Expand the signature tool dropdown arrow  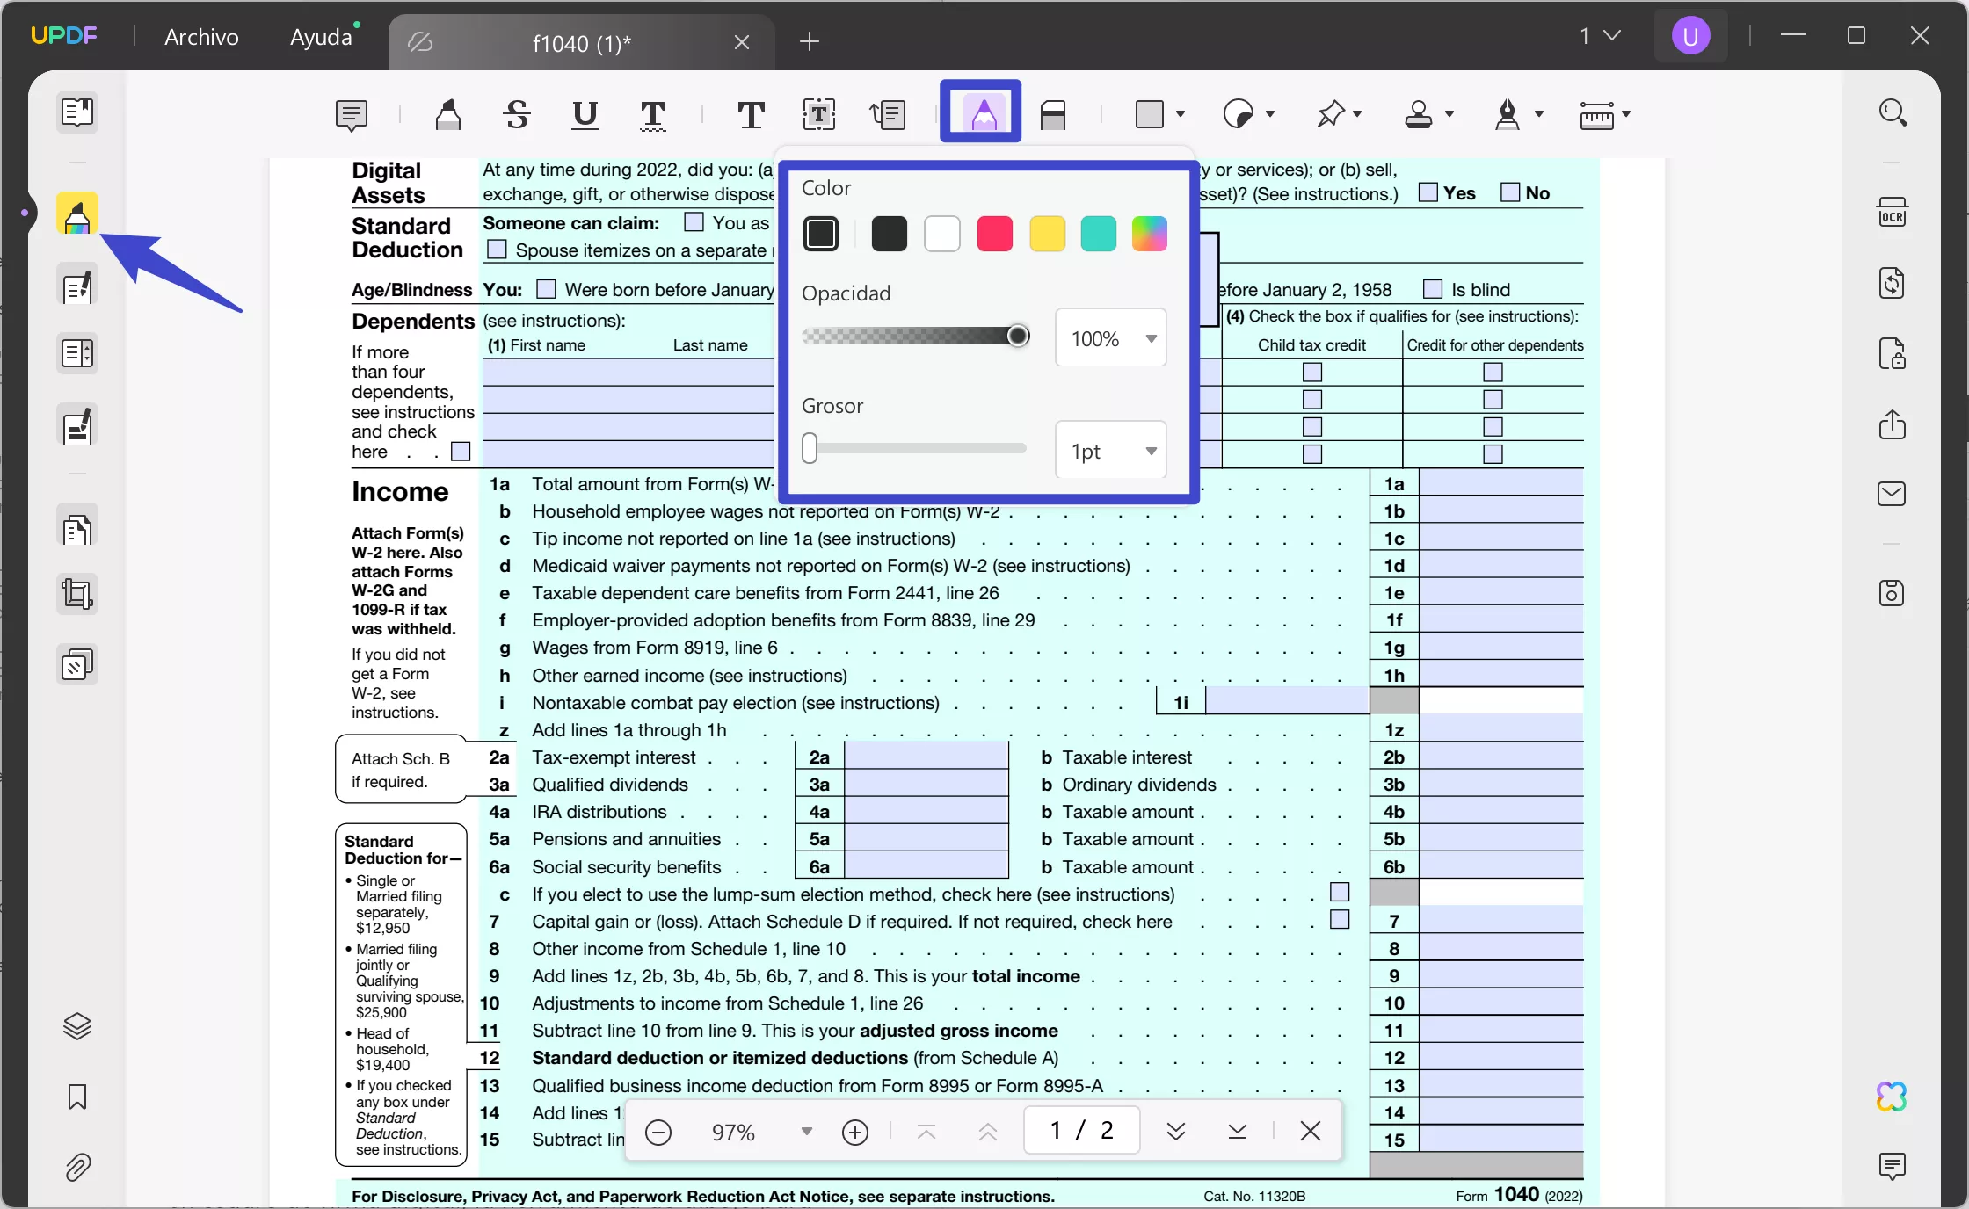(1539, 114)
